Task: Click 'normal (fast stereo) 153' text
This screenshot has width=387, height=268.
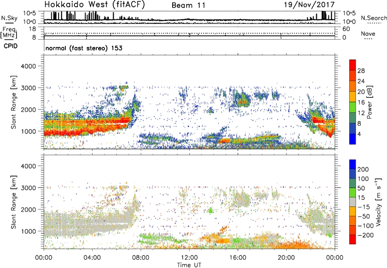Action: pyautogui.click(x=84, y=48)
